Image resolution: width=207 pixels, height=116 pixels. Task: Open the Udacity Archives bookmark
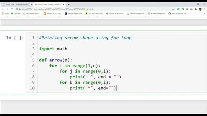click(x=32, y=14)
